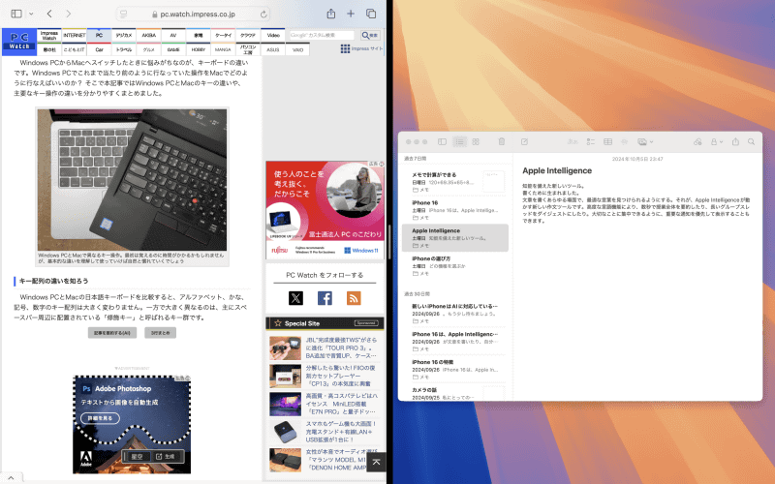Open the Notes lock dropdown
This screenshot has height=484, width=775.
pyautogui.click(x=716, y=141)
